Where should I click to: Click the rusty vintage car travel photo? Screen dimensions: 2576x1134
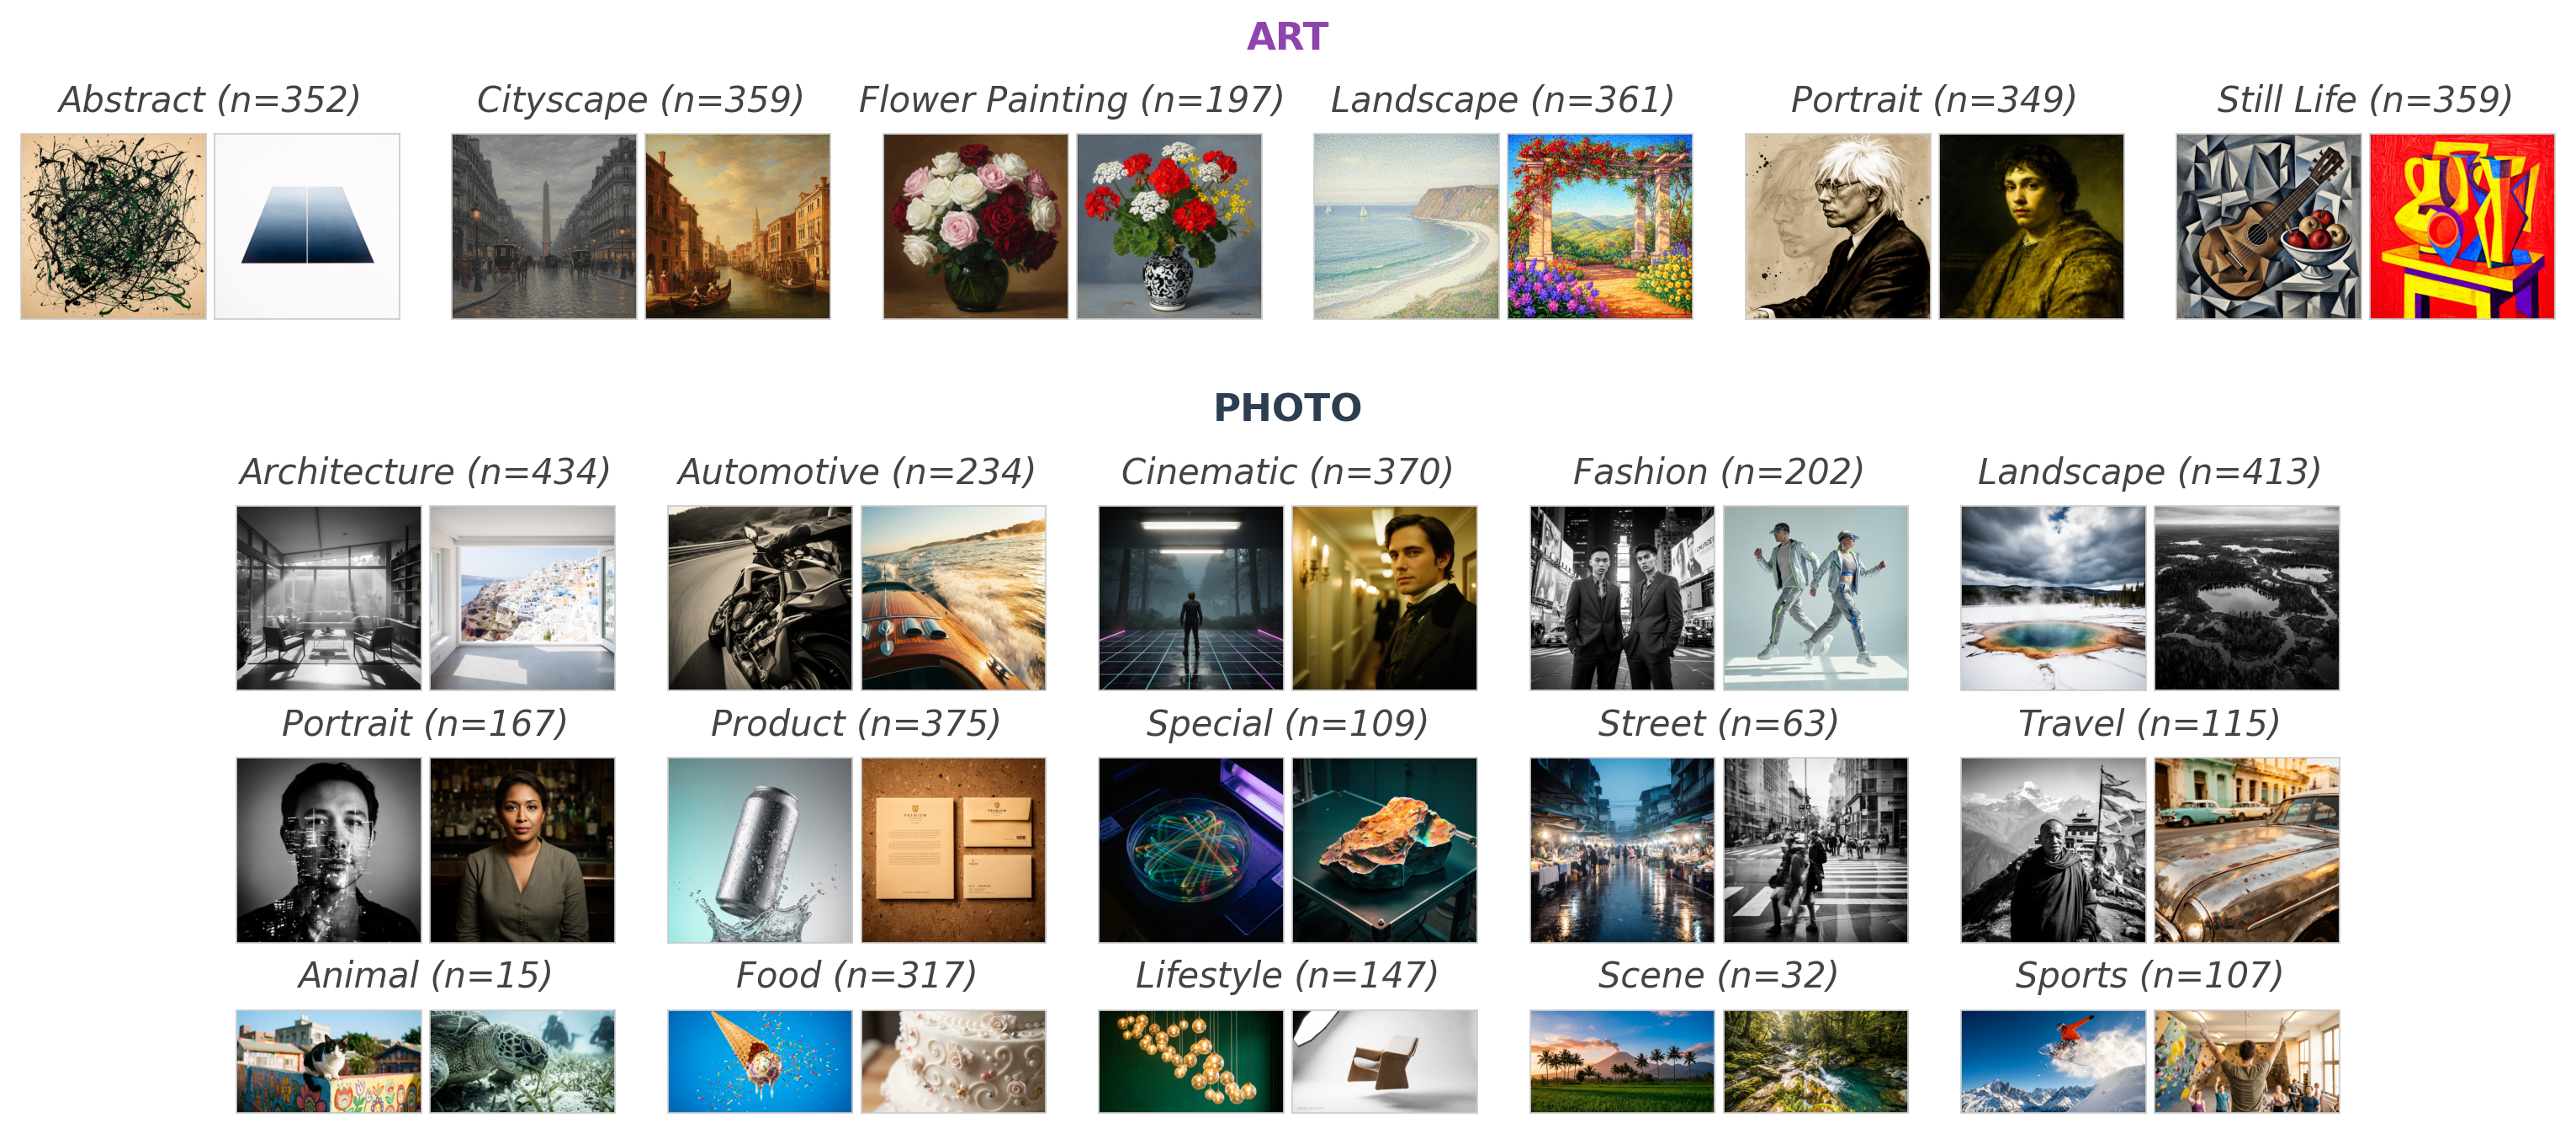point(2246,849)
